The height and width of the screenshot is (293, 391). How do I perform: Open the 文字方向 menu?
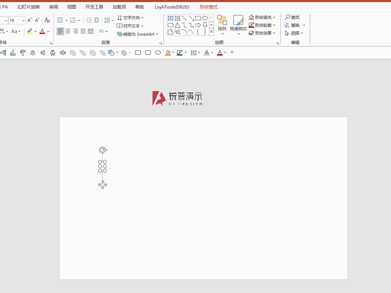[x=131, y=18]
